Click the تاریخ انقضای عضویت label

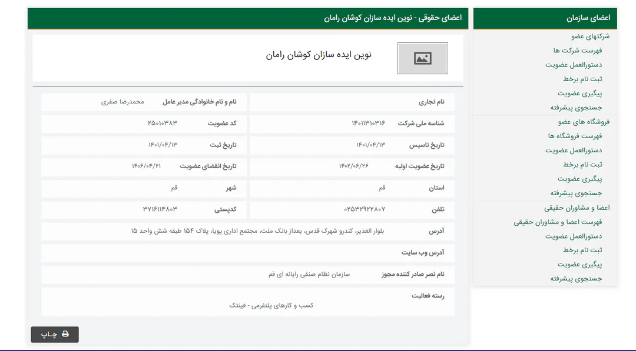208,166
